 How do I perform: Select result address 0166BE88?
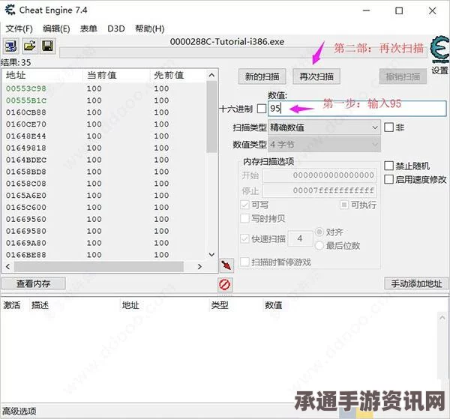click(x=26, y=255)
